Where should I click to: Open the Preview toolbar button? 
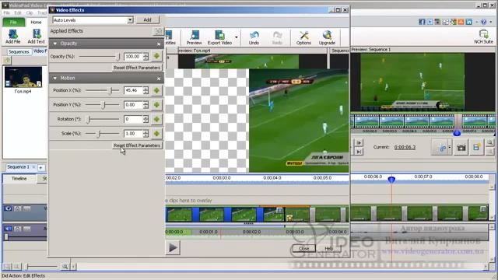pos(194,37)
